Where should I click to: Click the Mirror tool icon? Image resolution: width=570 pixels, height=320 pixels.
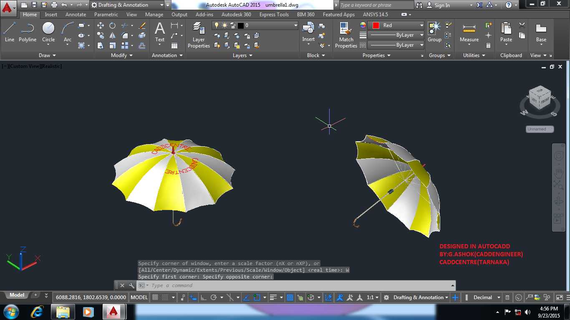coord(112,35)
